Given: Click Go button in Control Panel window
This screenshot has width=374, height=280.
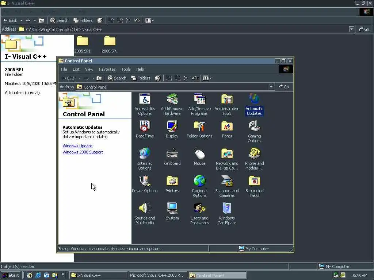Looking at the screenshot, I should coord(284,87).
